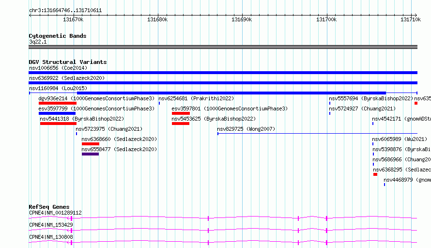Open variant label nsv5723975 (Chuang2021)

click(x=109, y=129)
